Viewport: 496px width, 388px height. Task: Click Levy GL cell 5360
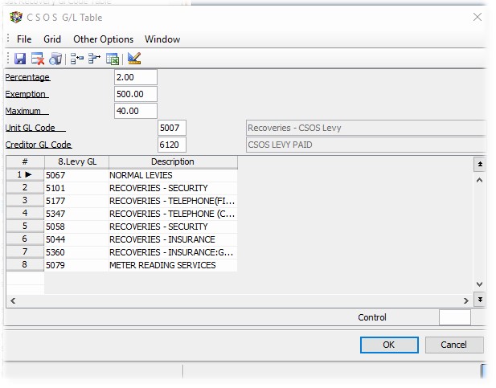[76, 252]
